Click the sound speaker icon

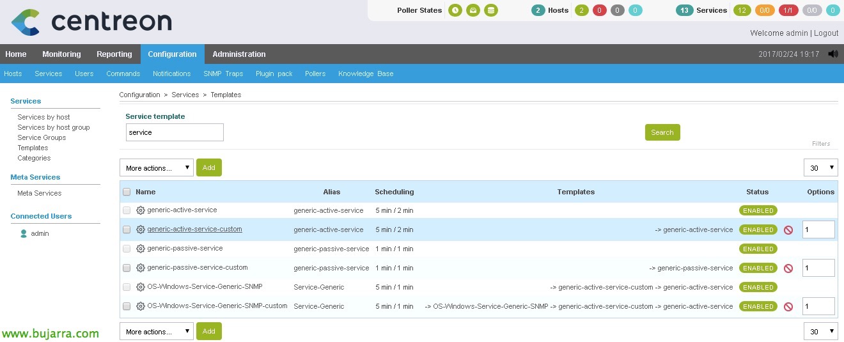[832, 54]
